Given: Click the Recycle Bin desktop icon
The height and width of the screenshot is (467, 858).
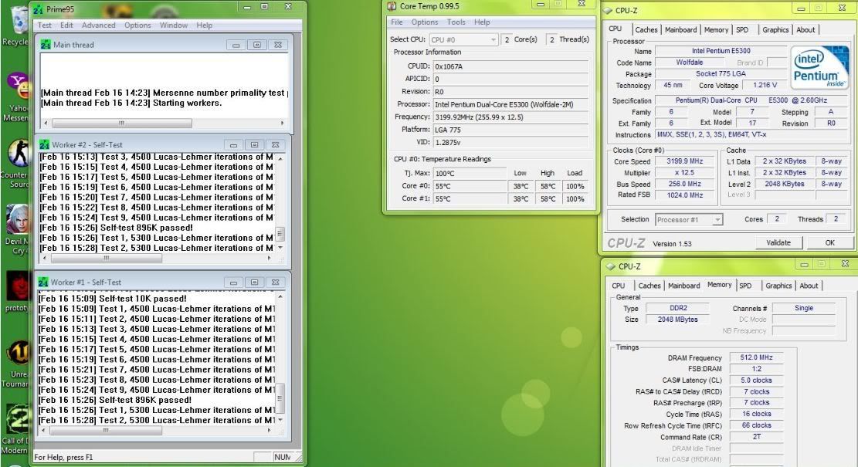Looking at the screenshot, I should coord(14,27).
